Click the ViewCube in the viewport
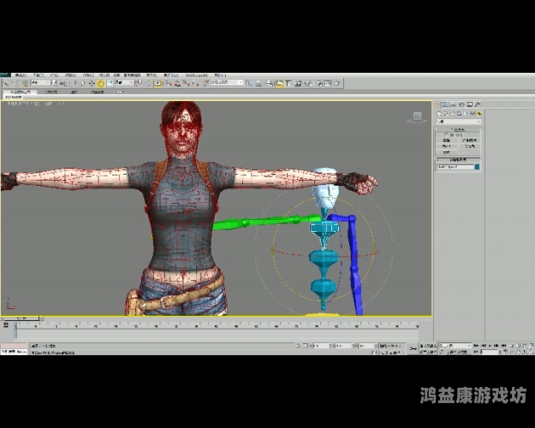 coord(418,116)
